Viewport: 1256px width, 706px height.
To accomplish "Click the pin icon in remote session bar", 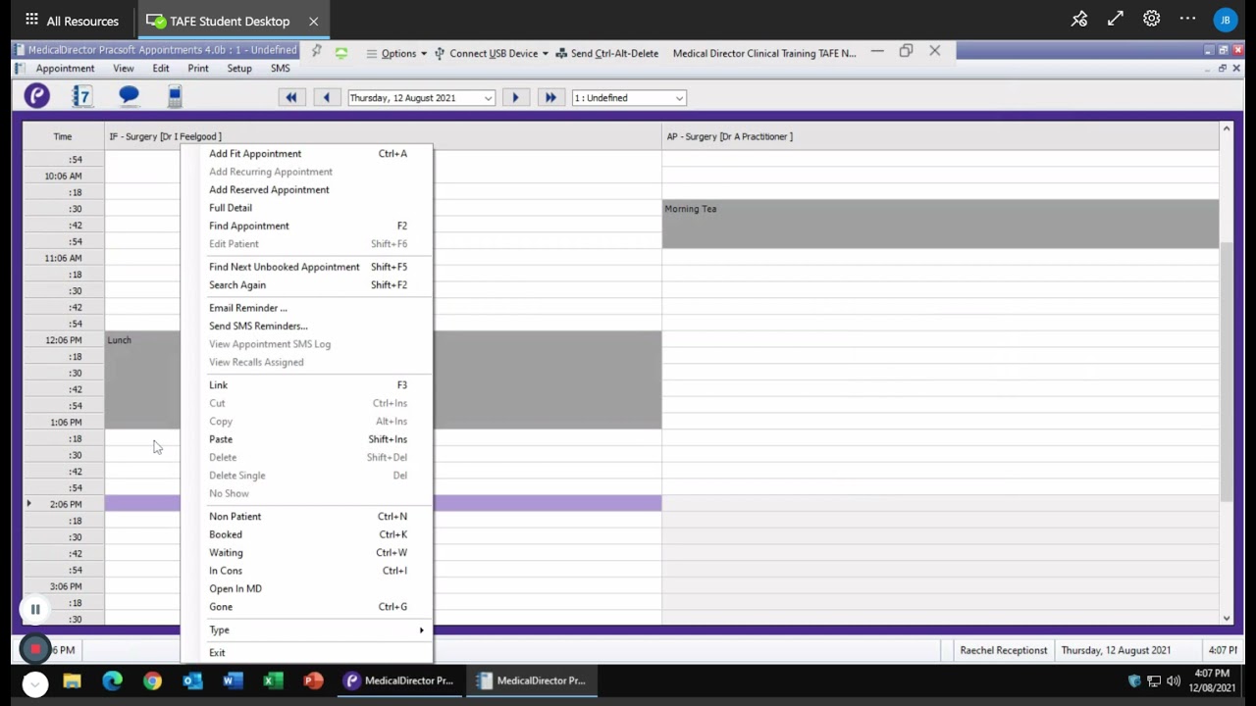I will (316, 52).
